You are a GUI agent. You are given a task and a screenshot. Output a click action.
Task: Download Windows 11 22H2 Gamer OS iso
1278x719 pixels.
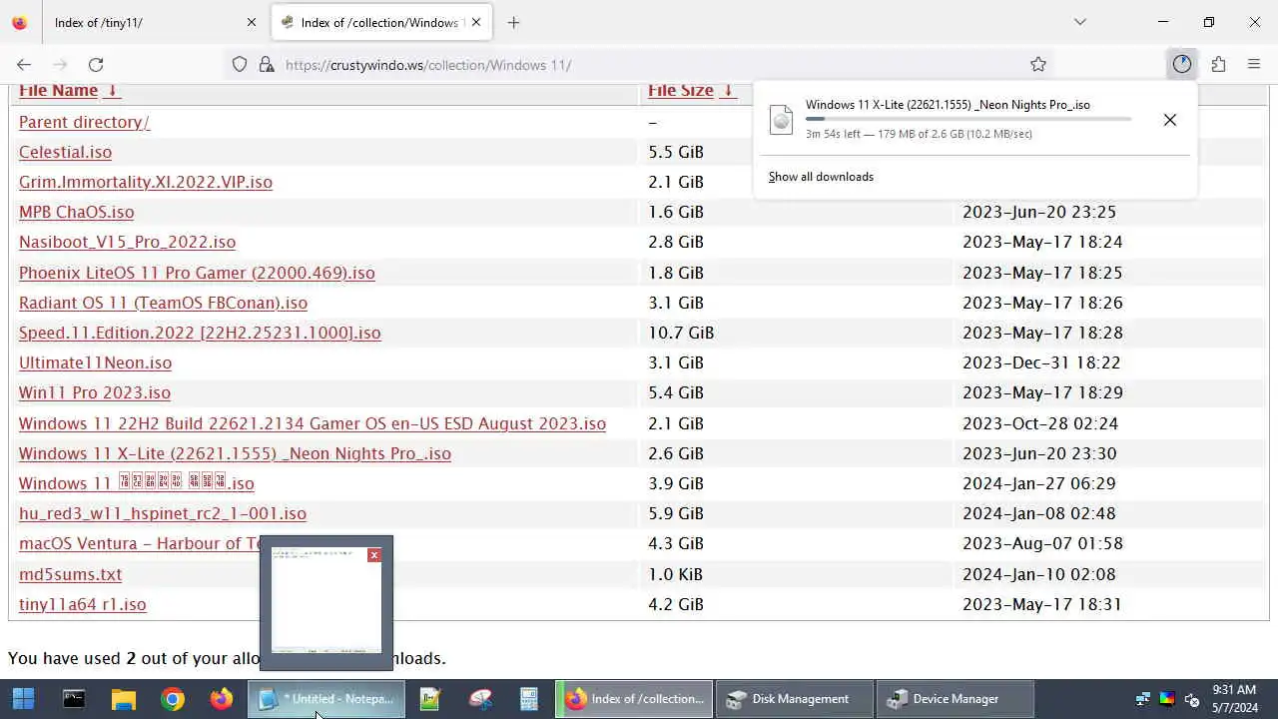(x=313, y=423)
